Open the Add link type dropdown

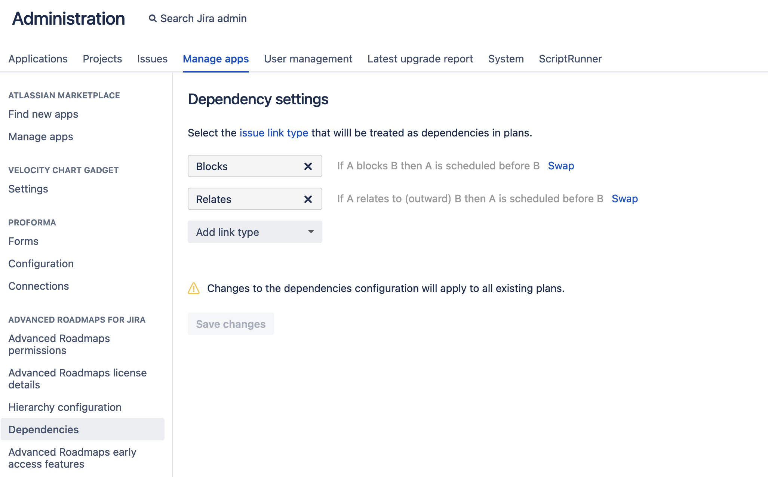click(254, 232)
